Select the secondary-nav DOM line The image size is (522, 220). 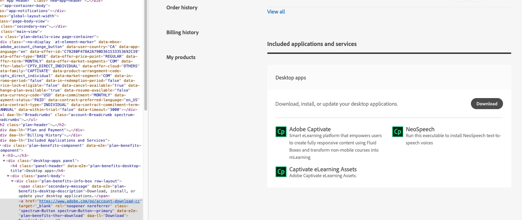click(x=33, y=26)
